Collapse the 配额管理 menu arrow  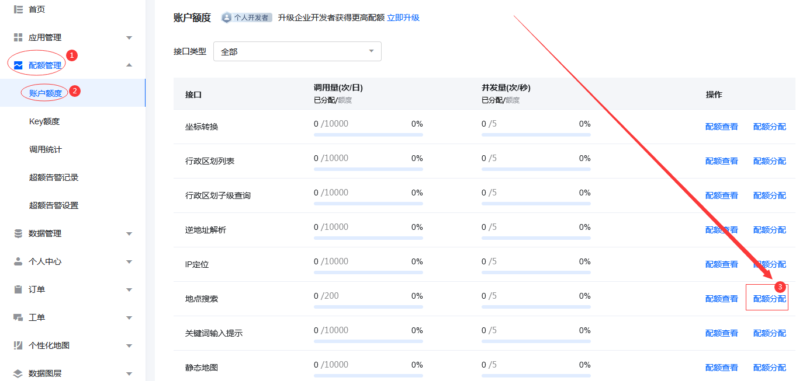(129, 65)
